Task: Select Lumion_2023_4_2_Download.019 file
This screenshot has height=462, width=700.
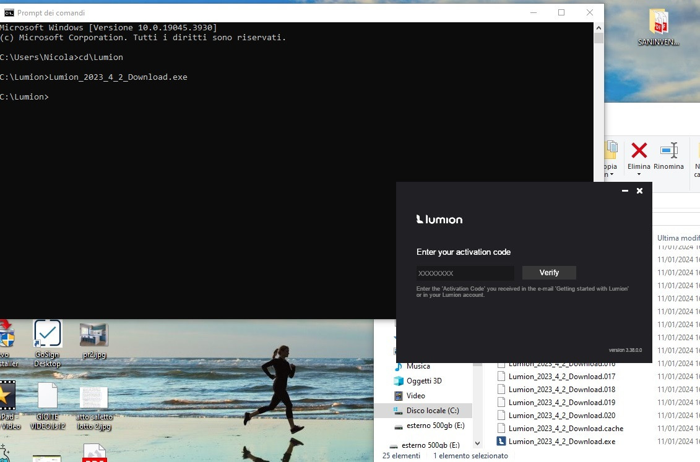Action: (561, 402)
